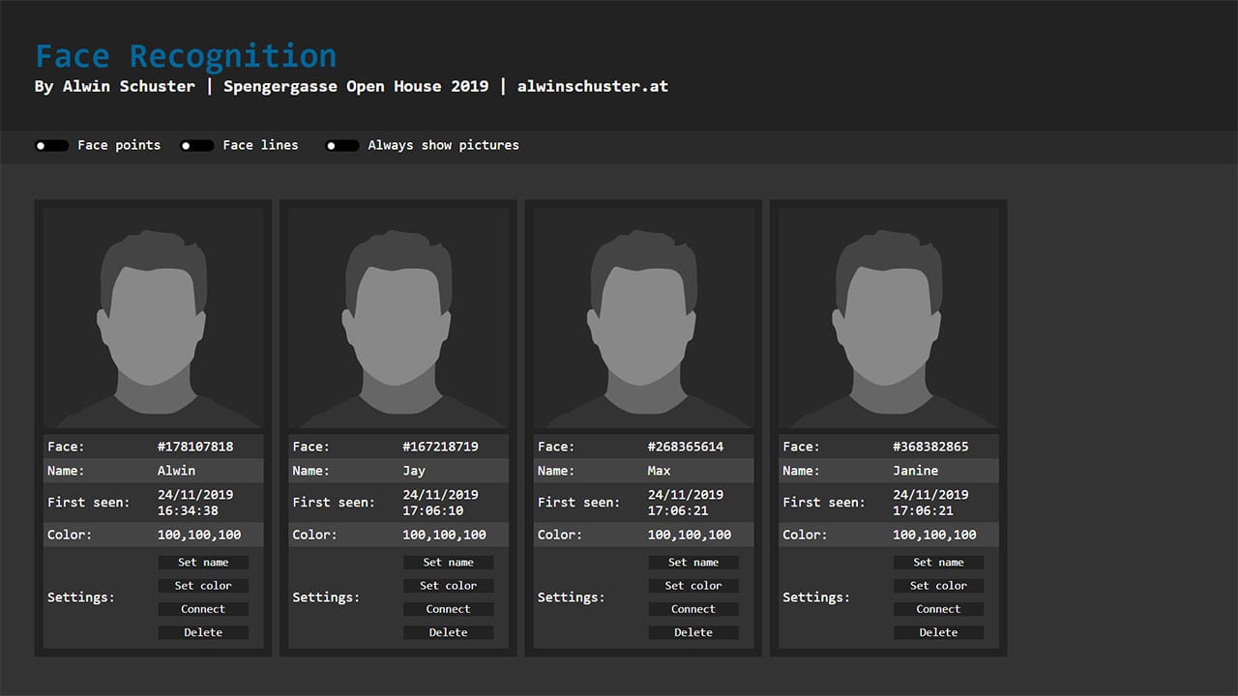Click the name value Janine
1238x696 pixels.
click(916, 471)
